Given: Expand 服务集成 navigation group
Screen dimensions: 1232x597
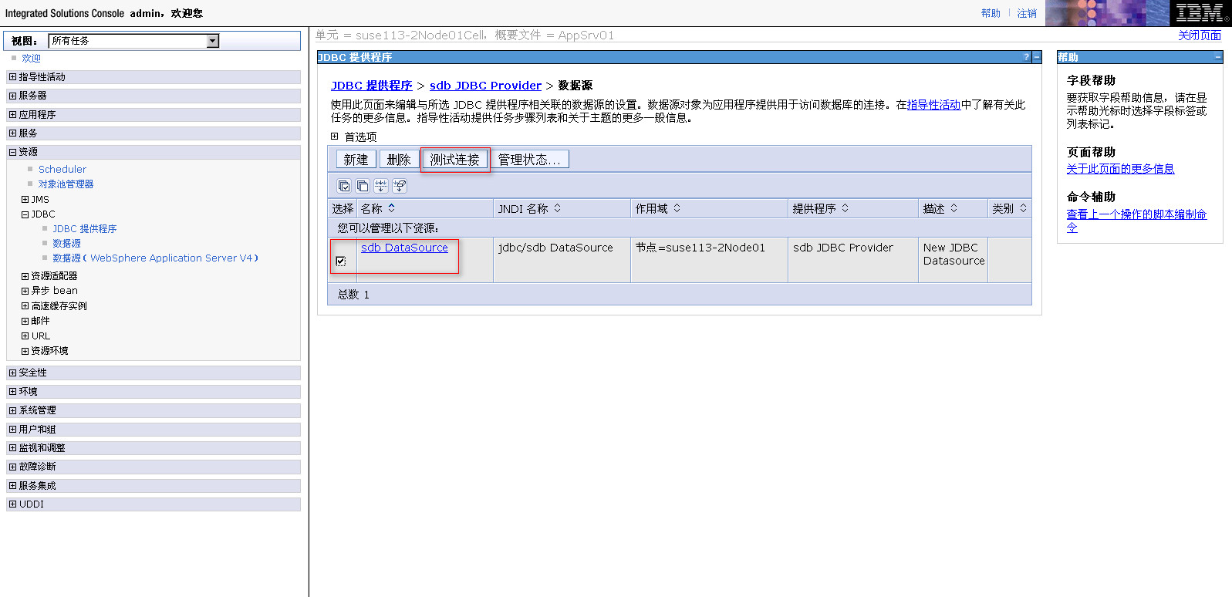Looking at the screenshot, I should (12, 486).
